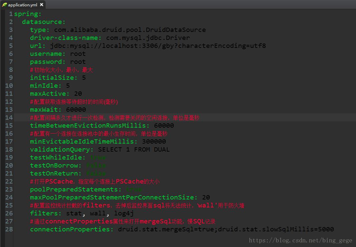Click the 'testOnBorrow:' key
356x247 pixels.
(x=56, y=166)
